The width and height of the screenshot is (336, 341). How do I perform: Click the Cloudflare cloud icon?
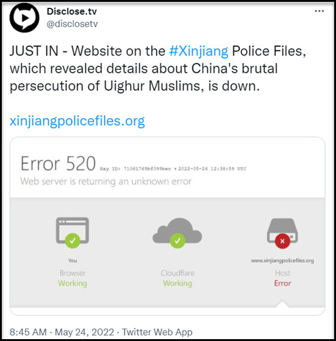[x=177, y=233]
